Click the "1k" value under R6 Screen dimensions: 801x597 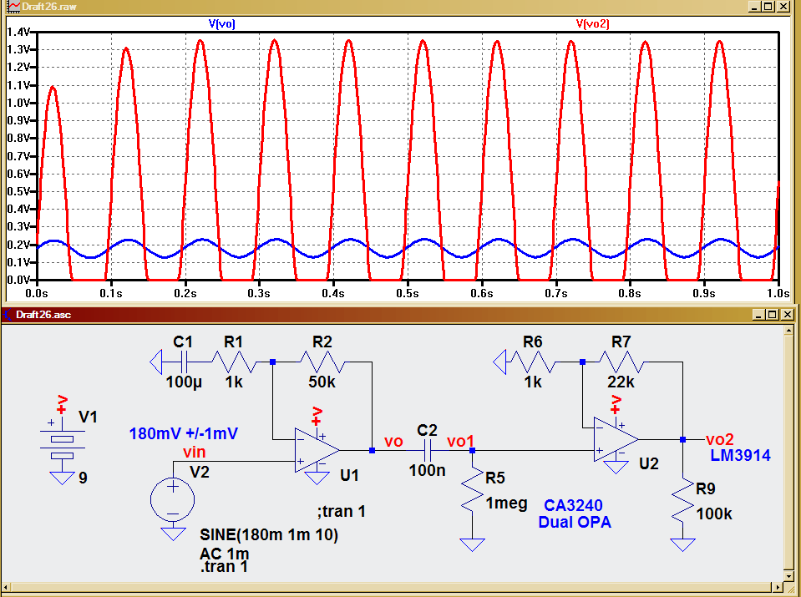click(x=533, y=382)
